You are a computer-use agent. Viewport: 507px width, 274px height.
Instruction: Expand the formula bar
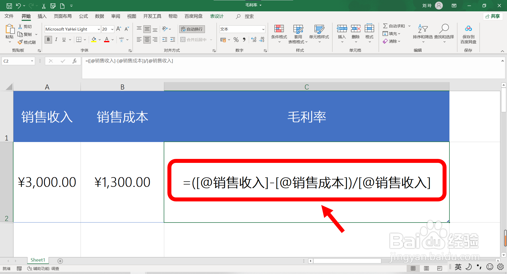click(x=502, y=61)
